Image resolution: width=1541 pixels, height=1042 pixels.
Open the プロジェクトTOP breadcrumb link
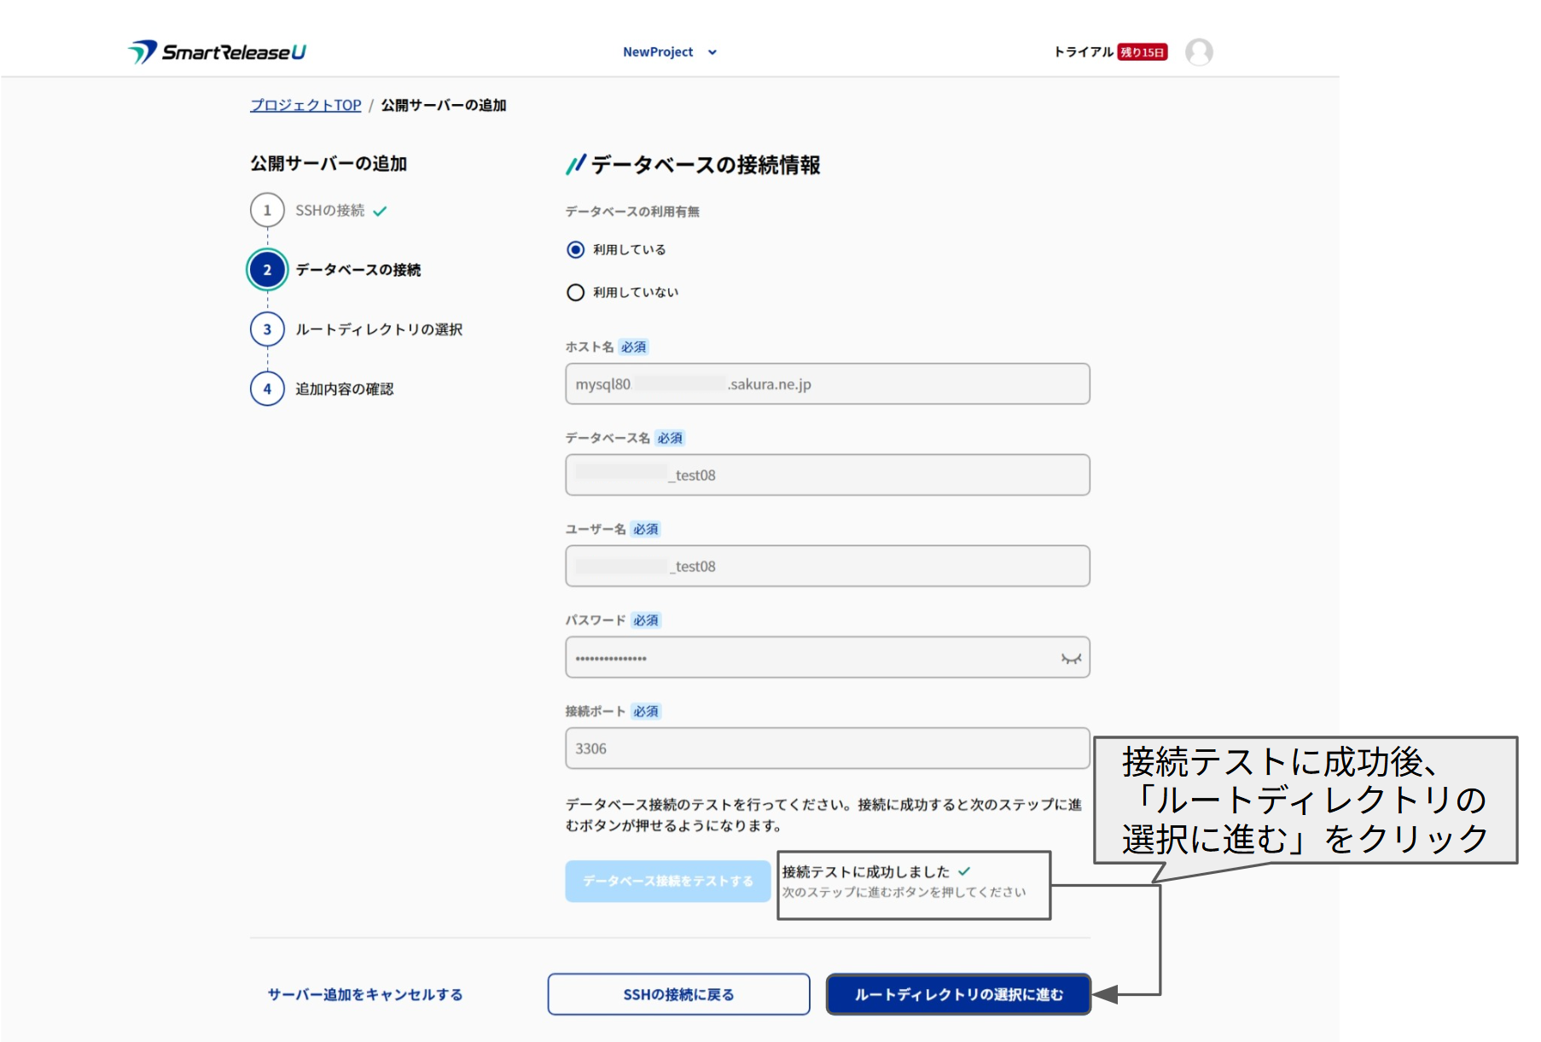click(x=305, y=105)
